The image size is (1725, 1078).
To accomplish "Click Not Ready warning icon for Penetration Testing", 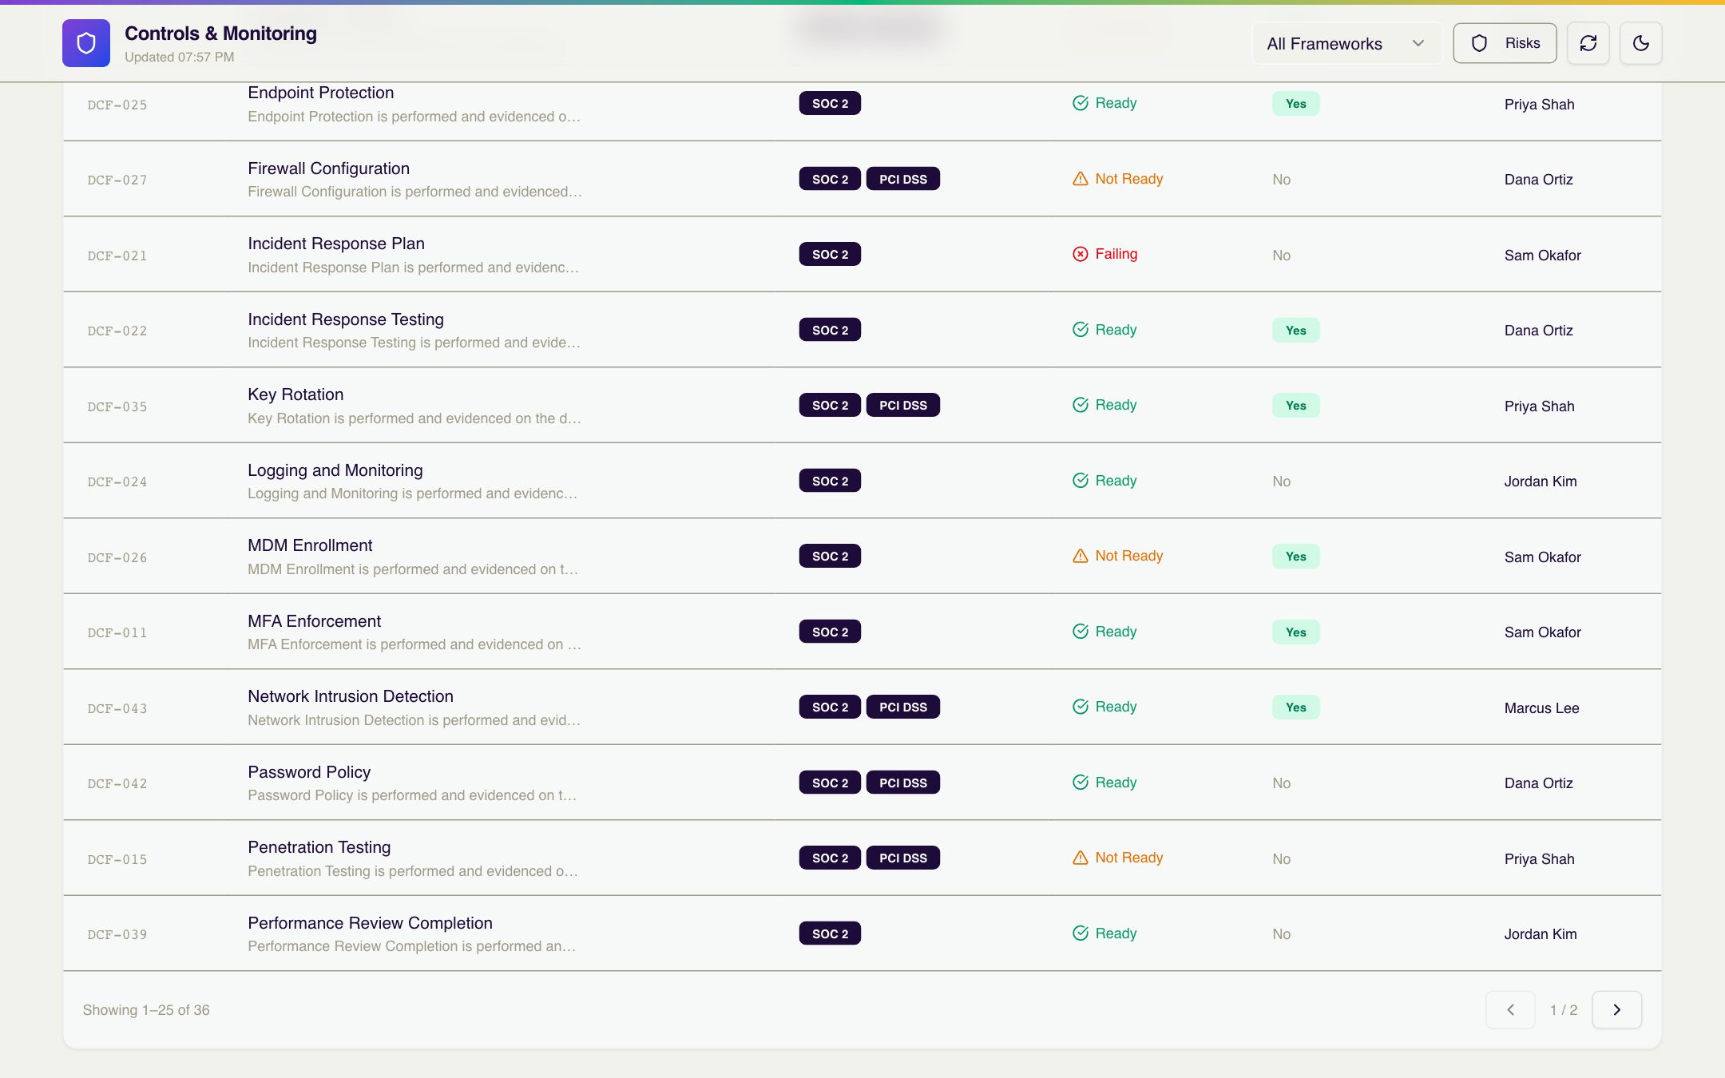I will [x=1081, y=858].
